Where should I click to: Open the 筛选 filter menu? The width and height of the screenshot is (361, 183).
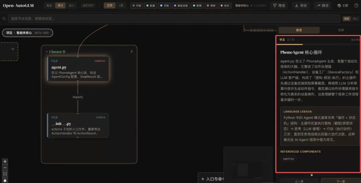(279, 6)
